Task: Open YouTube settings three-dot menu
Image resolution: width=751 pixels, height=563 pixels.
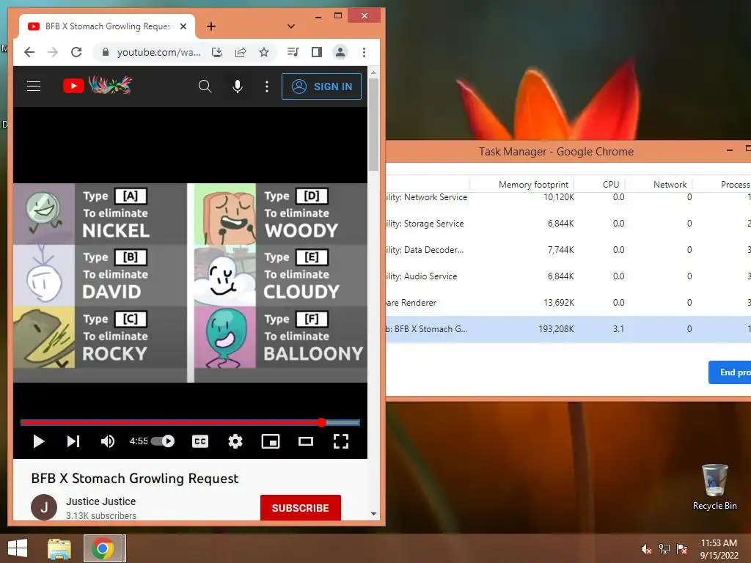Action: (x=267, y=87)
